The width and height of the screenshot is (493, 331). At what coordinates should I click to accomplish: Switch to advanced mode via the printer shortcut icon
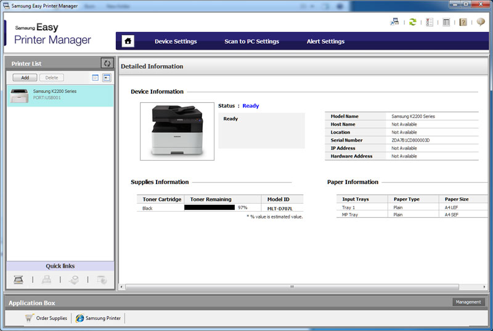click(394, 22)
